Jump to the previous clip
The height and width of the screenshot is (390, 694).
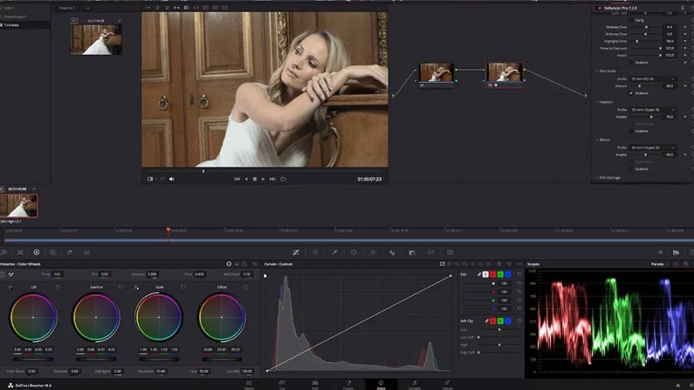point(237,179)
